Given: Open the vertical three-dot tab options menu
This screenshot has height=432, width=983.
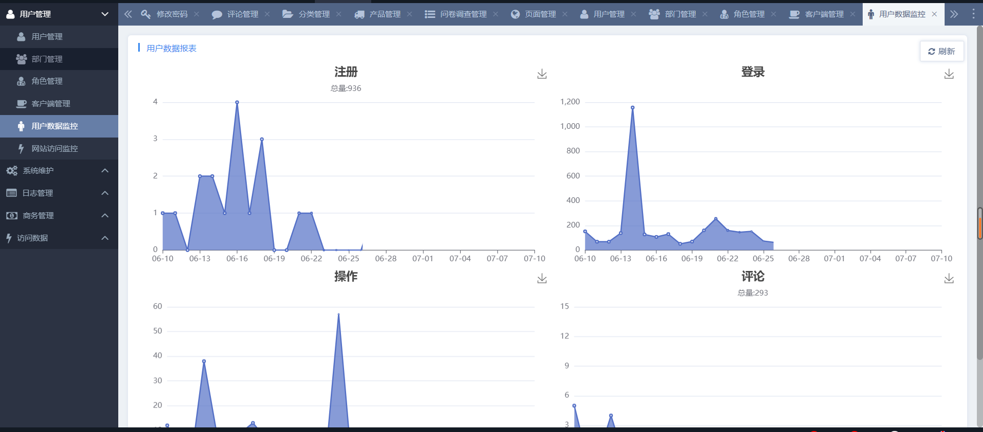Looking at the screenshot, I should tap(973, 14).
